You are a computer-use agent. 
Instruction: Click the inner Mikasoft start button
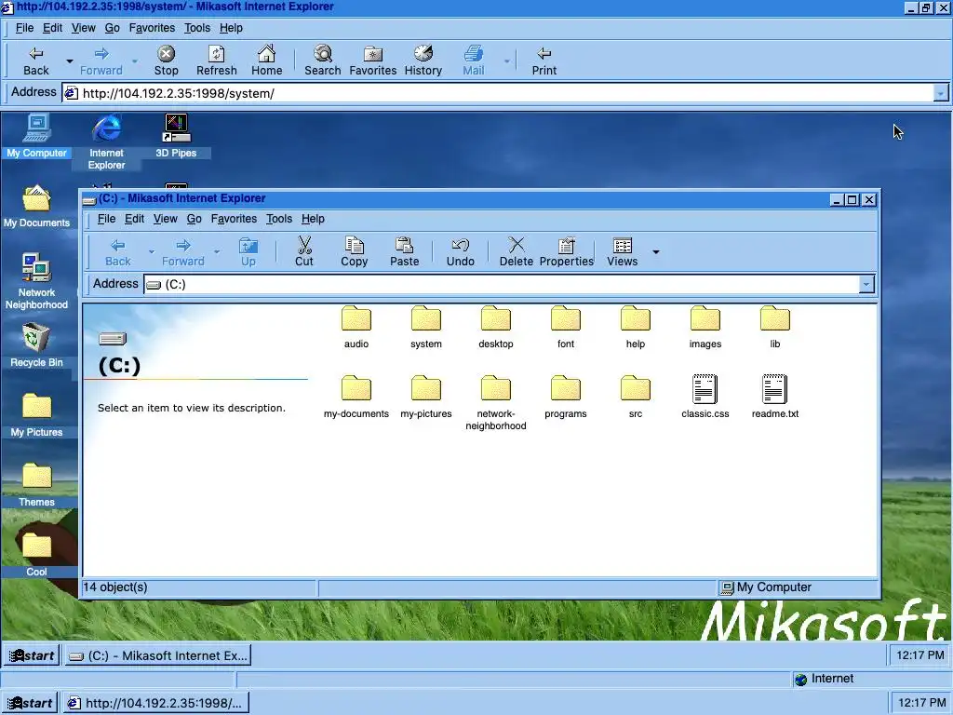point(33,655)
